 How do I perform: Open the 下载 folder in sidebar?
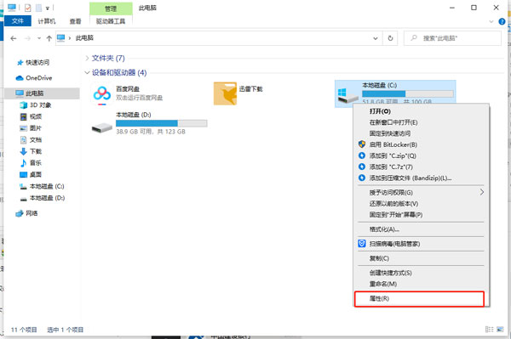point(31,151)
